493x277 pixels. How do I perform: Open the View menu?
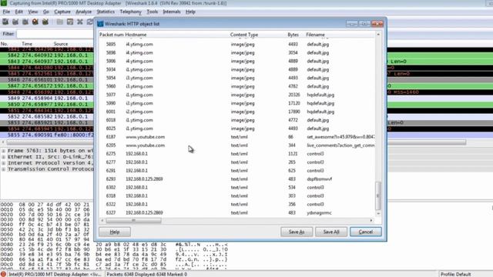click(x=32, y=12)
